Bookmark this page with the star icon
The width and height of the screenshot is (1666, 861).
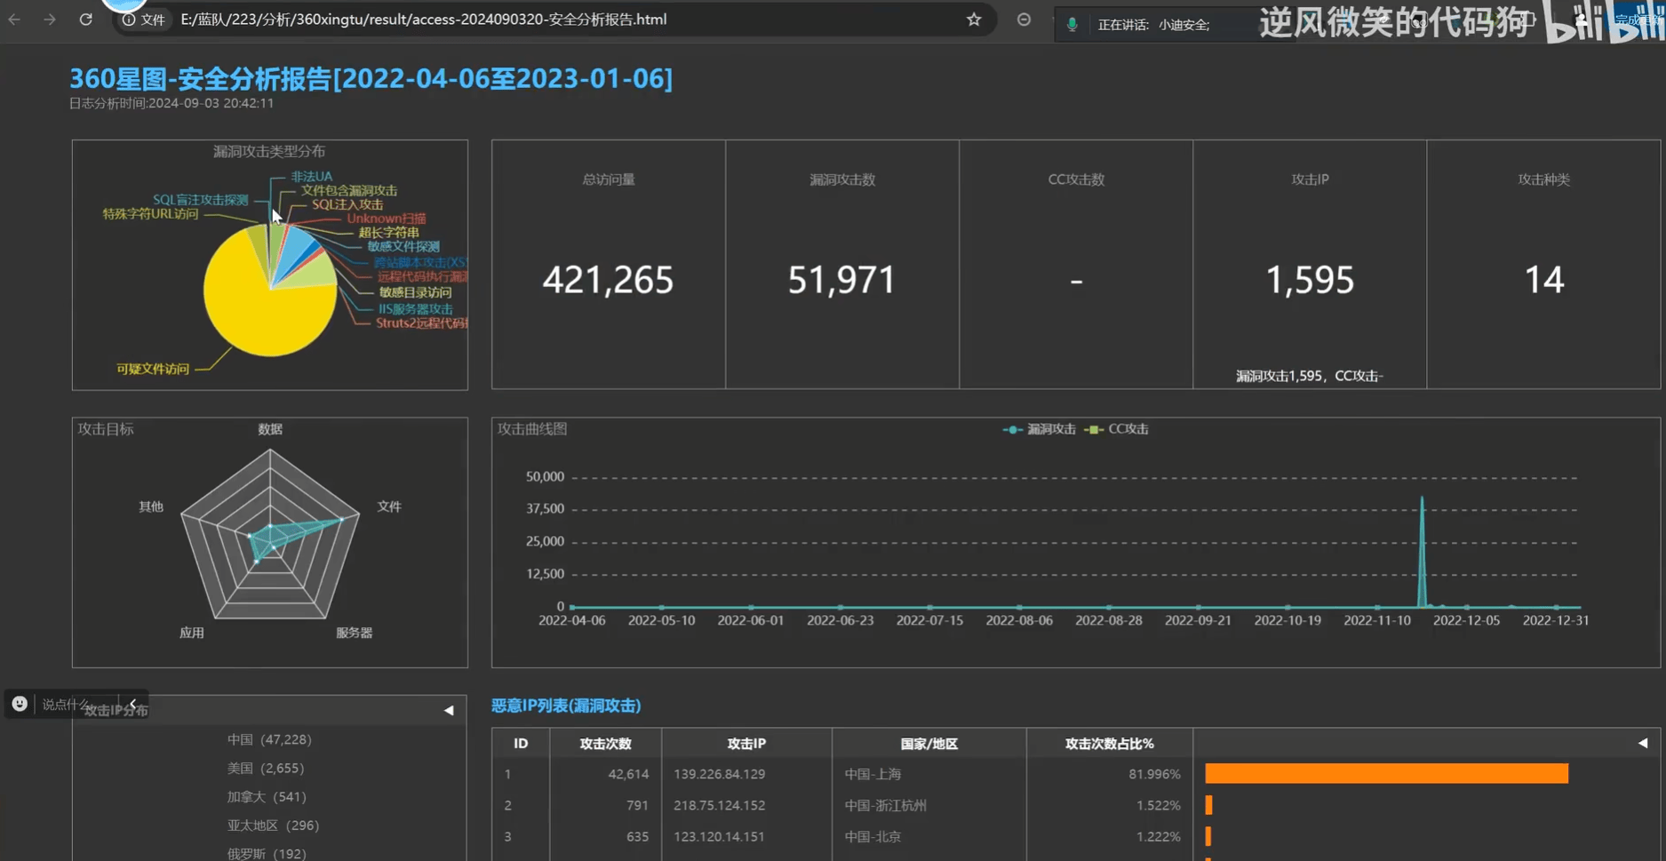(x=974, y=20)
